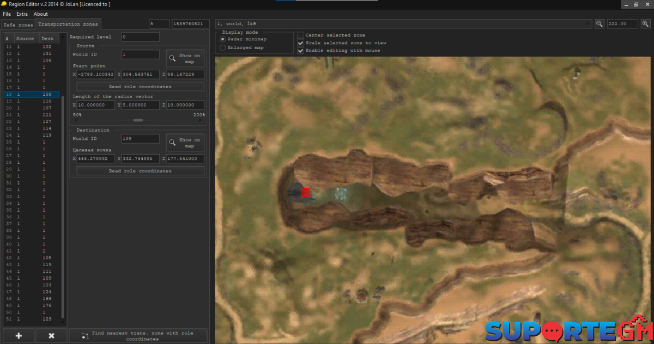Click the Destination World ID field
Screen dimensions: 654x344
(141, 139)
